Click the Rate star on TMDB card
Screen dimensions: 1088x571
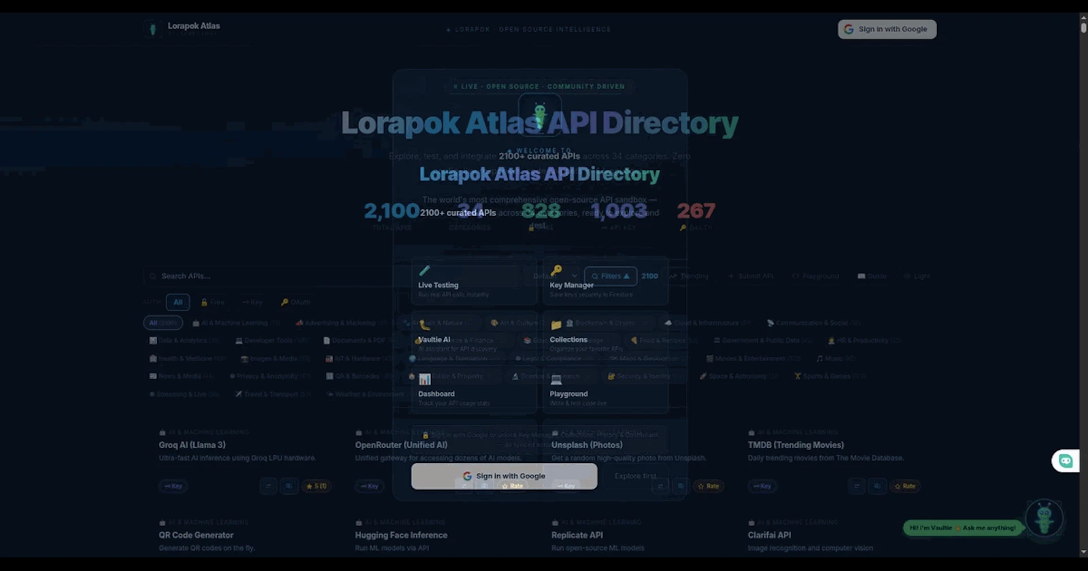coord(906,486)
